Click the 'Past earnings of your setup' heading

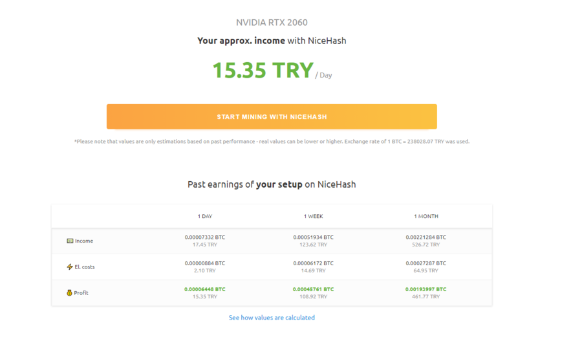click(x=272, y=184)
